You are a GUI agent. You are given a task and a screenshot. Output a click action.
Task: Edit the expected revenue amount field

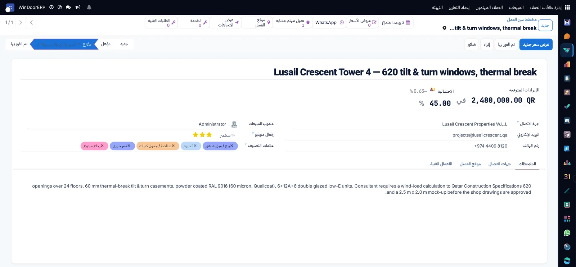coord(497,100)
